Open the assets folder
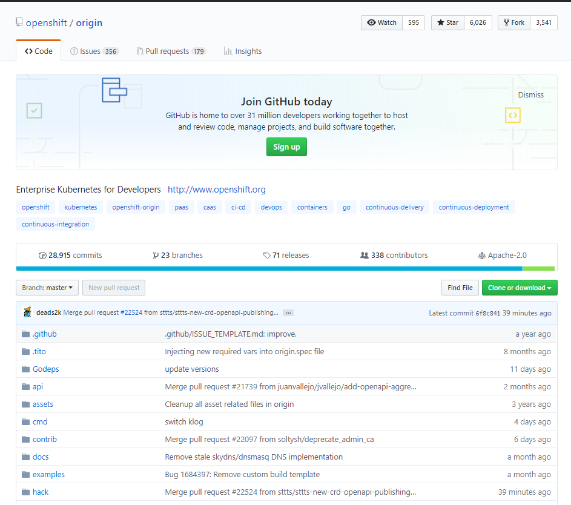The width and height of the screenshot is (571, 505). (x=43, y=404)
